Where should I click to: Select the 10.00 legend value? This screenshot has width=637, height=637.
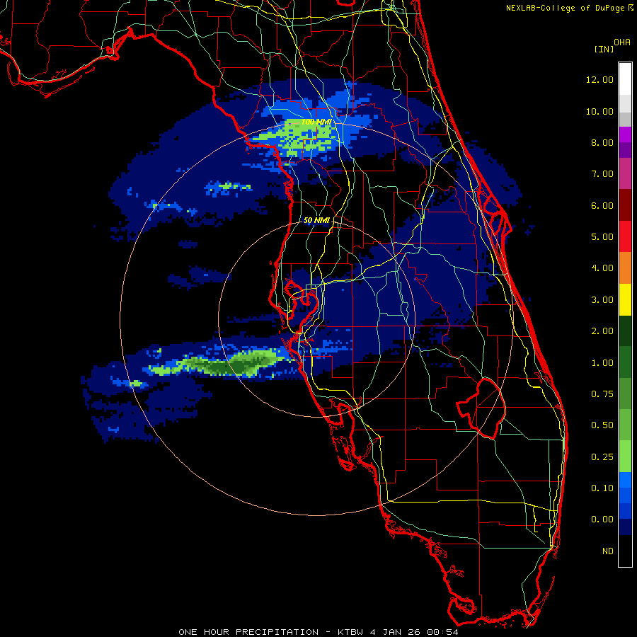pos(599,111)
